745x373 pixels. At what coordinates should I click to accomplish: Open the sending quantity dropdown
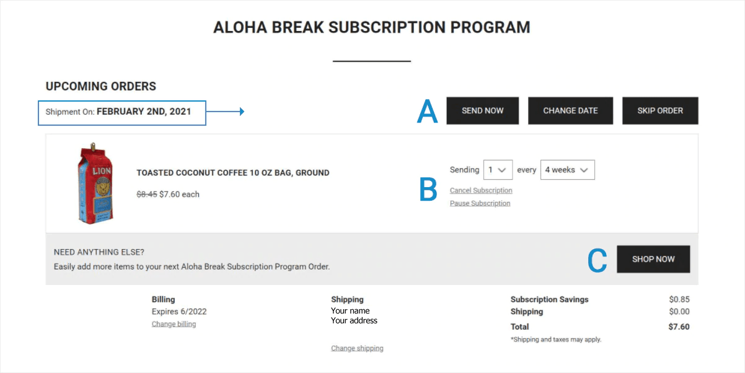pyautogui.click(x=498, y=169)
